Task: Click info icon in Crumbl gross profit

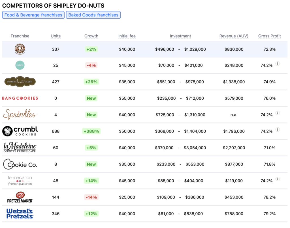Action: (x=278, y=129)
